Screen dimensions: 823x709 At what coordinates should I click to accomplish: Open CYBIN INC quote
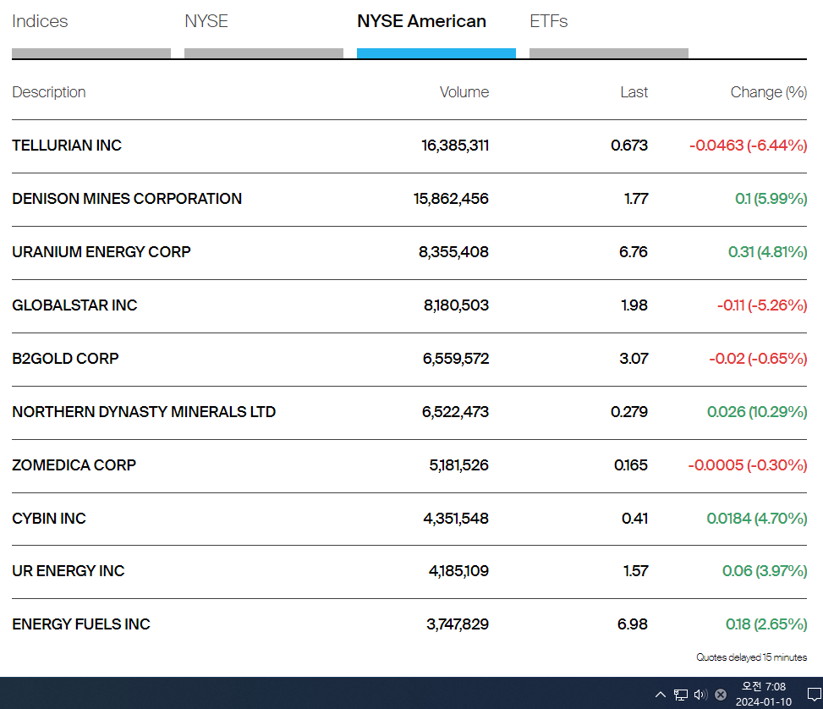[x=49, y=519]
